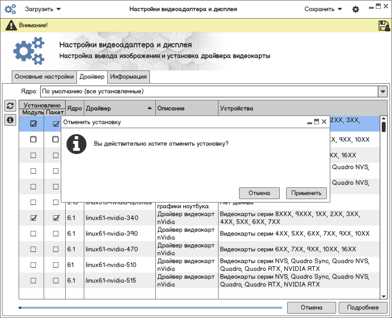Sort the table by Драйвер column header
This screenshot has width=392, height=318.
pos(119,108)
